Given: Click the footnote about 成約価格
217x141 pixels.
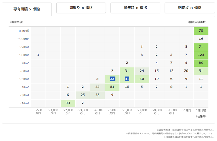Looking at the screenshot, I should click(x=189, y=137).
